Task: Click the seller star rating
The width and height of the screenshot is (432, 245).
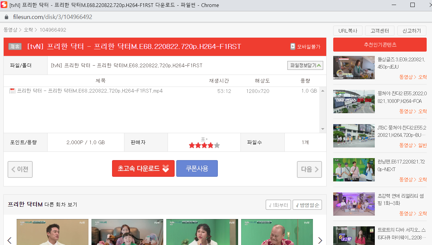Action: [x=204, y=145]
